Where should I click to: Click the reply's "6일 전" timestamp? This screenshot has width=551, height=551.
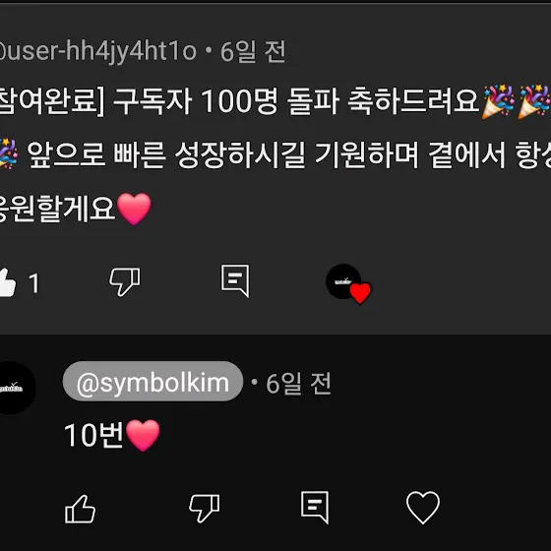pos(298,383)
